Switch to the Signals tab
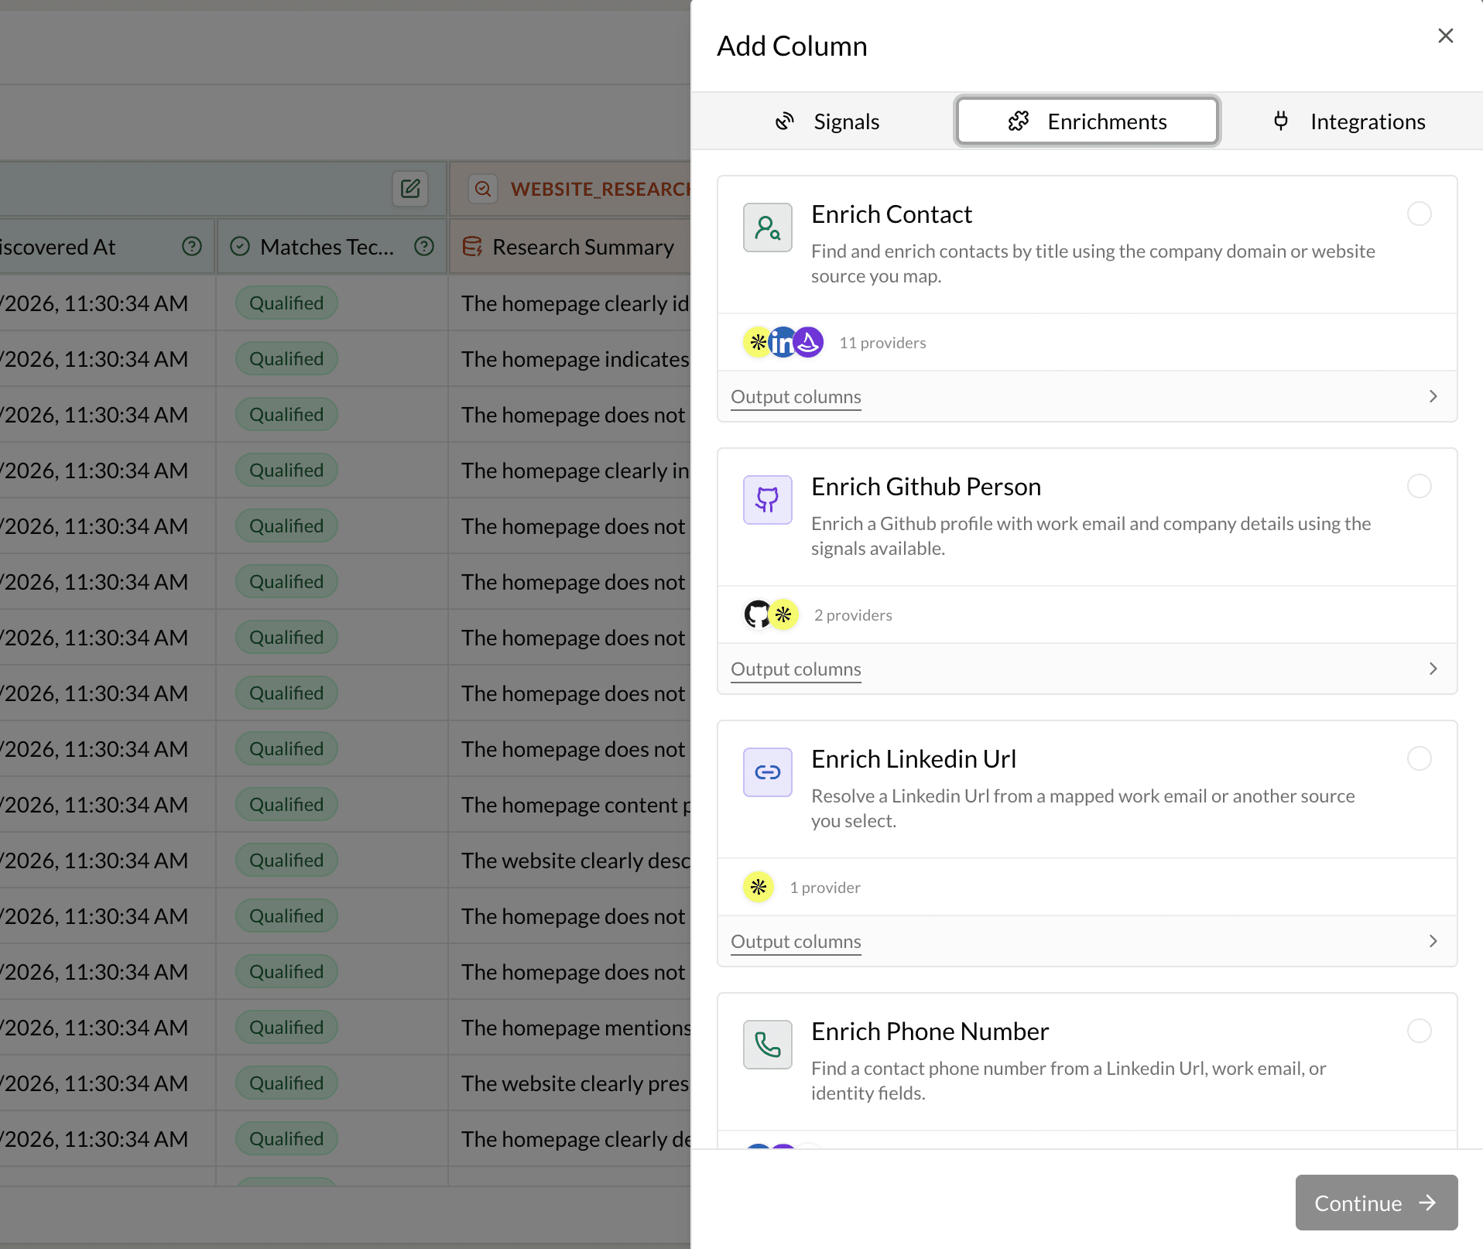The width and height of the screenshot is (1483, 1249). coord(827,121)
